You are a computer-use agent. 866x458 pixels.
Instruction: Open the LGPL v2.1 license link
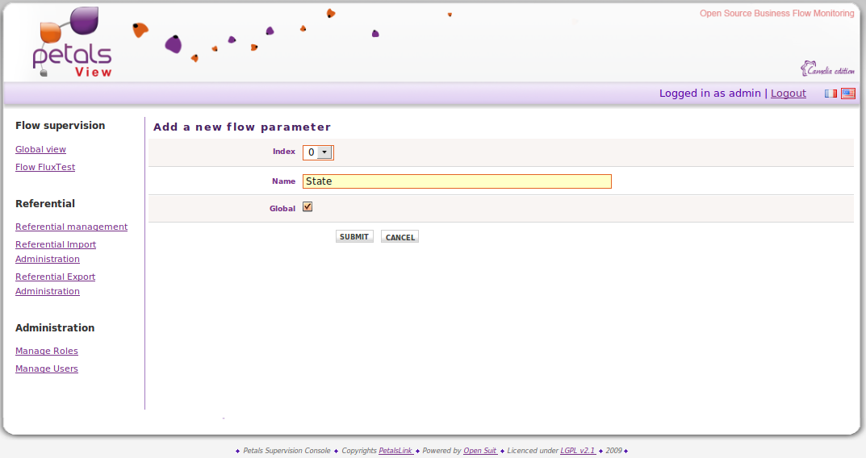(x=577, y=451)
